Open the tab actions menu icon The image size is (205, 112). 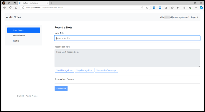coord(14,3)
